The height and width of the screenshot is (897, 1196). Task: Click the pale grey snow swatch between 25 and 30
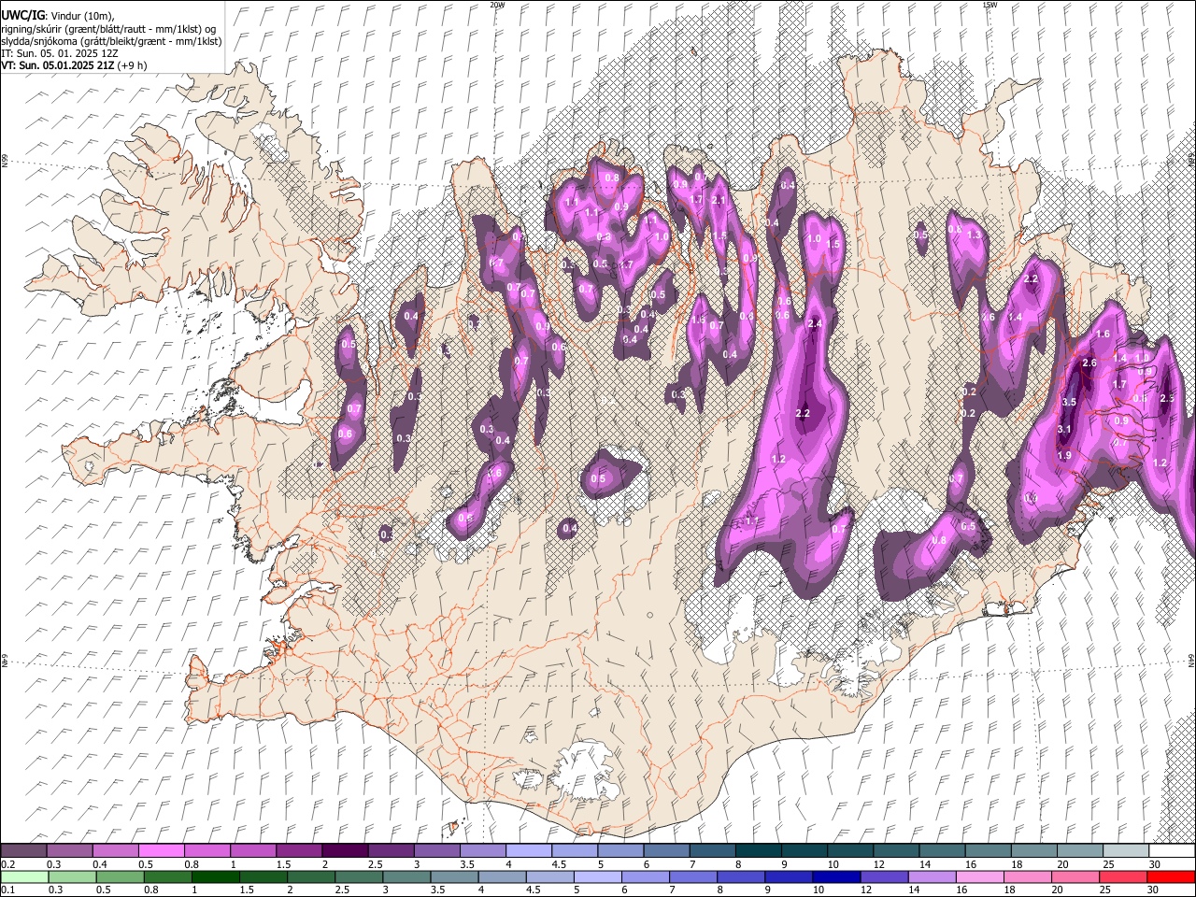[x=1127, y=850]
